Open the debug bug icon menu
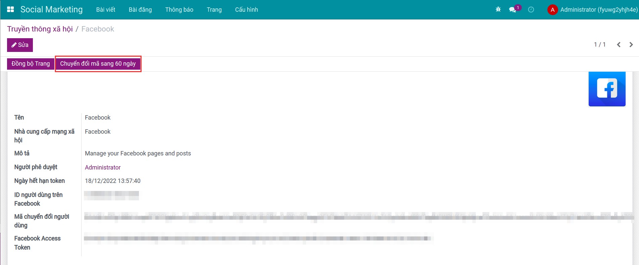639x265 pixels. coord(498,9)
